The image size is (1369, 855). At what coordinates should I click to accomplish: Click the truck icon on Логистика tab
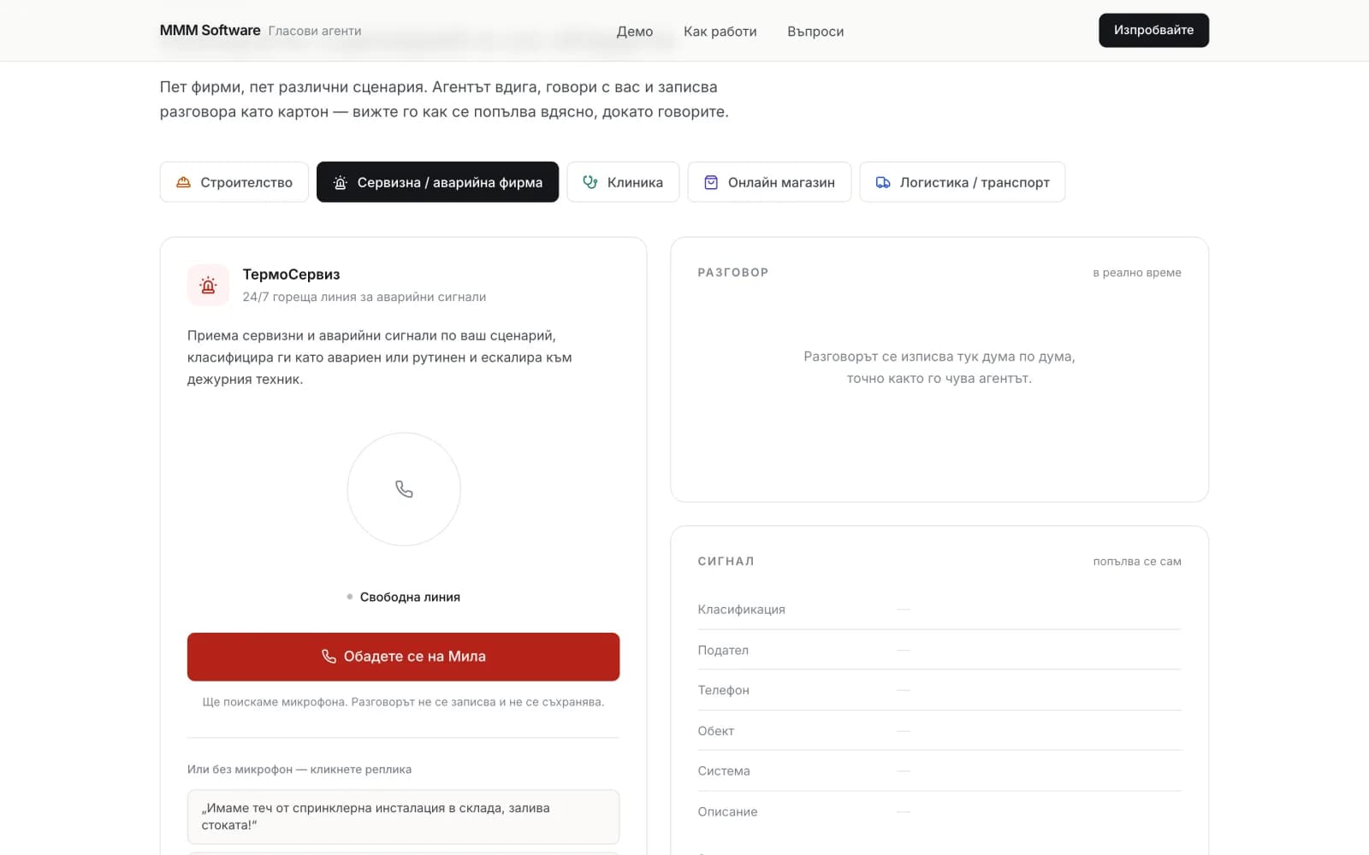pos(883,182)
